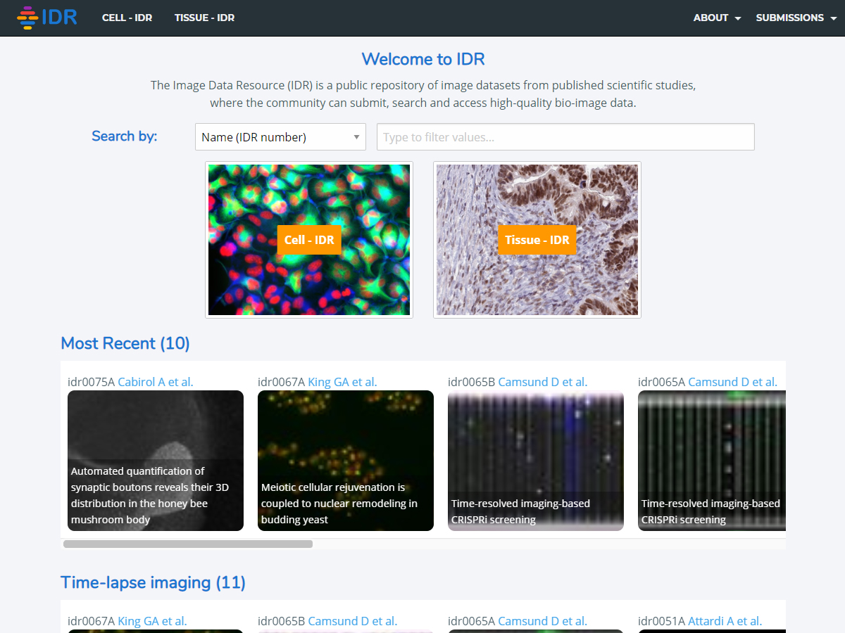Click the Most Recent horizontal scrollbar
Image resolution: width=845 pixels, height=633 pixels.
coord(188,544)
